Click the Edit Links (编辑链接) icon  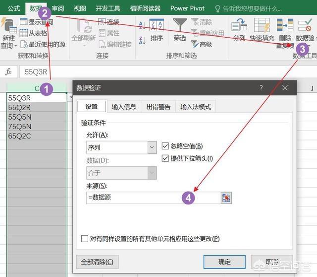102,44
